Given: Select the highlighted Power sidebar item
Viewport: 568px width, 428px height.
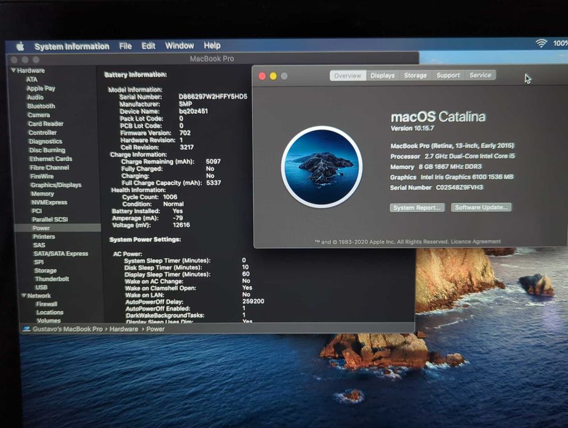Looking at the screenshot, I should coord(57,228).
